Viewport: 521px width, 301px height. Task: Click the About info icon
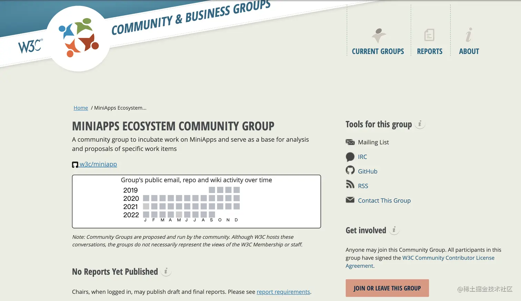click(469, 35)
